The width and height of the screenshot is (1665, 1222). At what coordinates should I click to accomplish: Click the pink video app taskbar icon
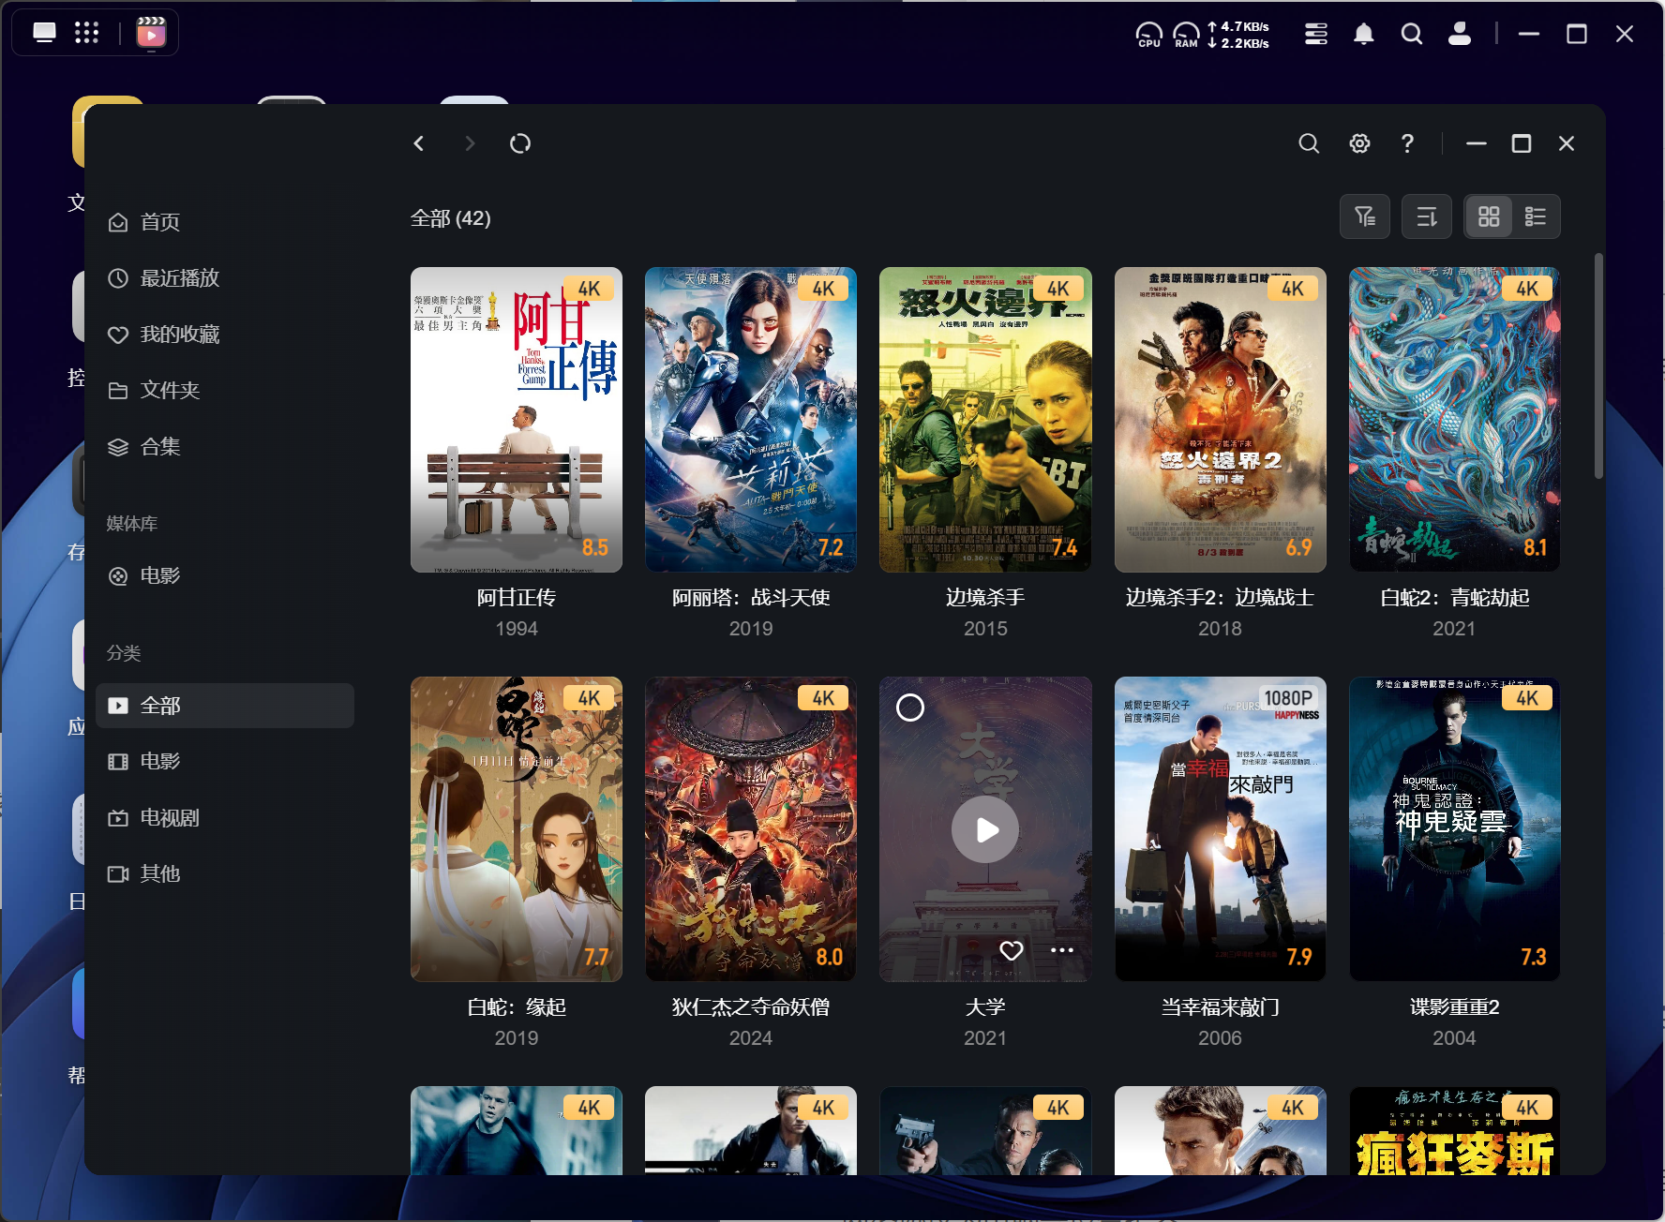151,34
